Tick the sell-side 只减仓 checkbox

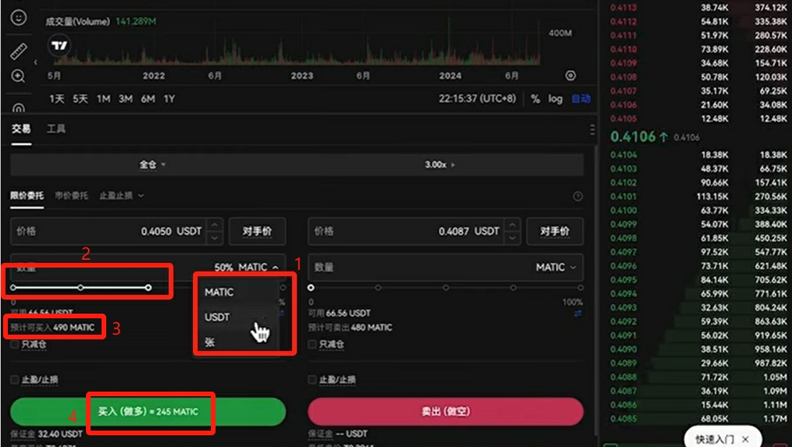(312, 345)
